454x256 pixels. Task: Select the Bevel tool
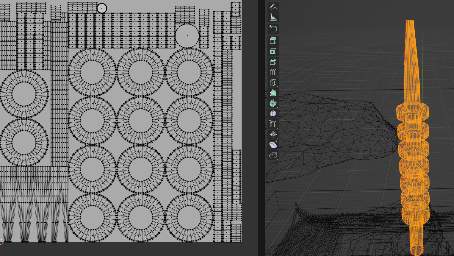[x=273, y=62]
